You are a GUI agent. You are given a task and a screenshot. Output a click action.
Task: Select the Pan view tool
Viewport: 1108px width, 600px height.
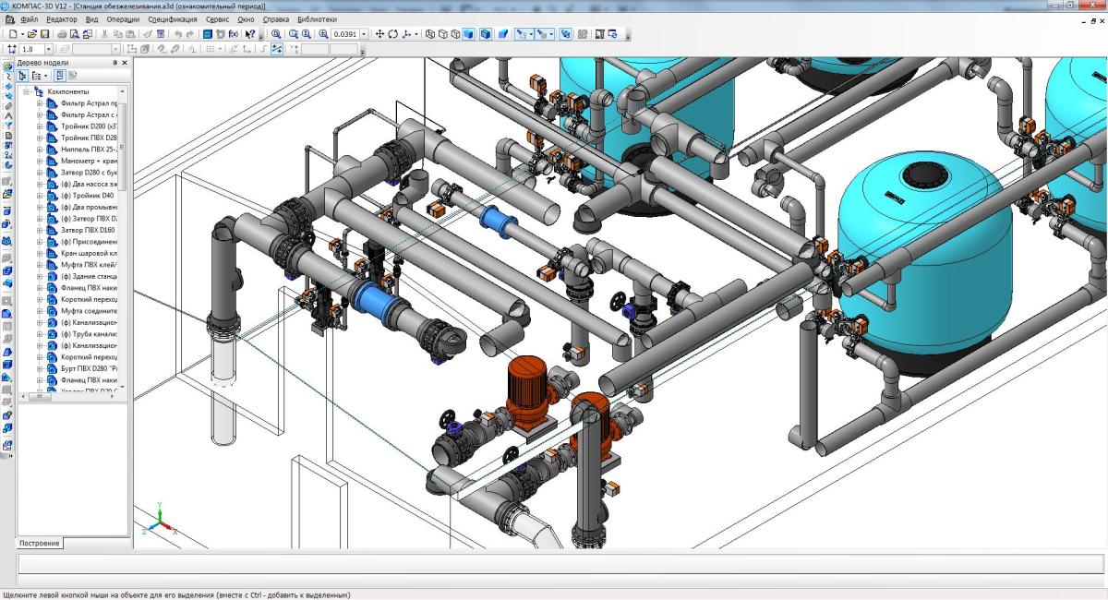tap(379, 34)
